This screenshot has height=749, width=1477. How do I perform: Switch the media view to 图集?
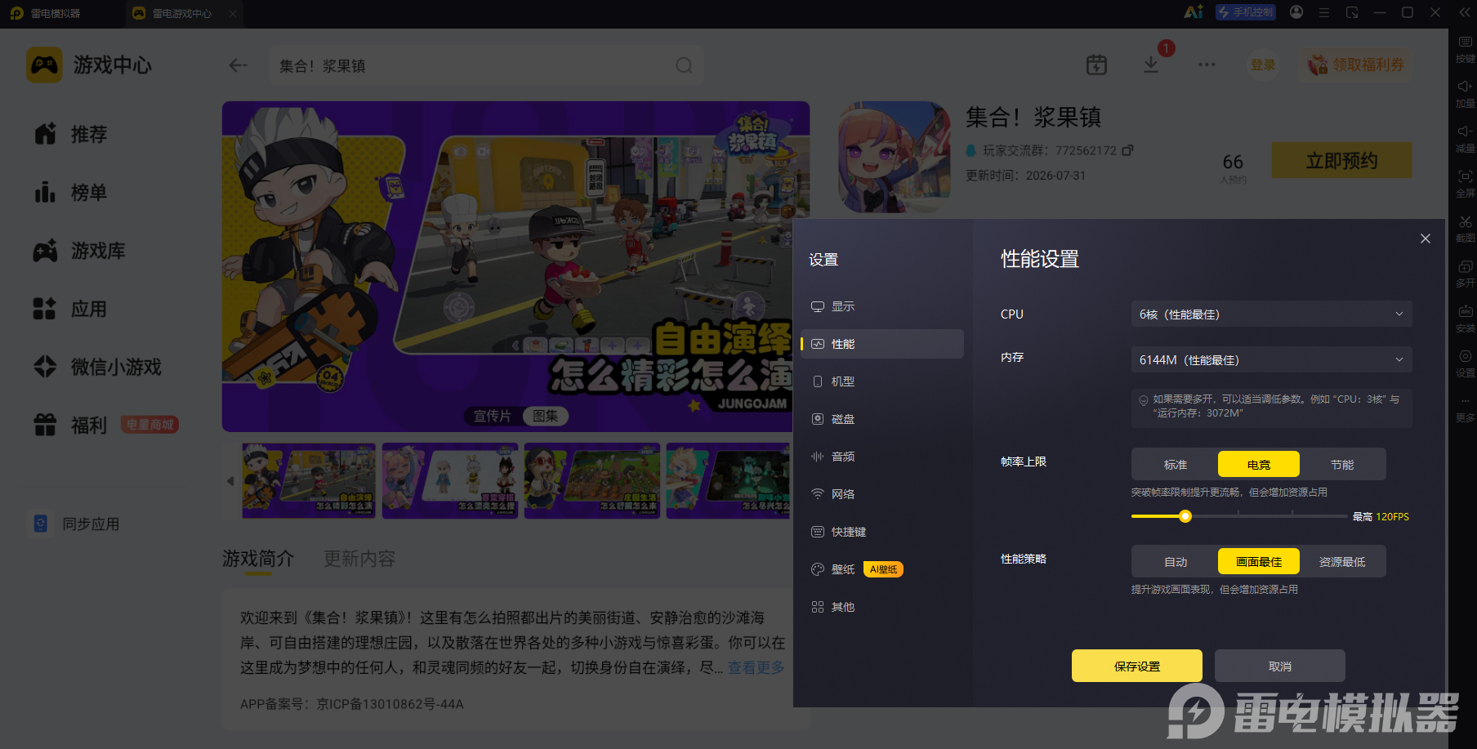tap(545, 416)
